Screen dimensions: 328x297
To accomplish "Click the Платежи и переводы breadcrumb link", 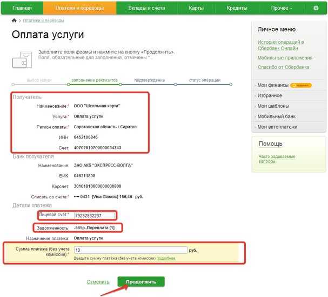I will click(x=44, y=20).
